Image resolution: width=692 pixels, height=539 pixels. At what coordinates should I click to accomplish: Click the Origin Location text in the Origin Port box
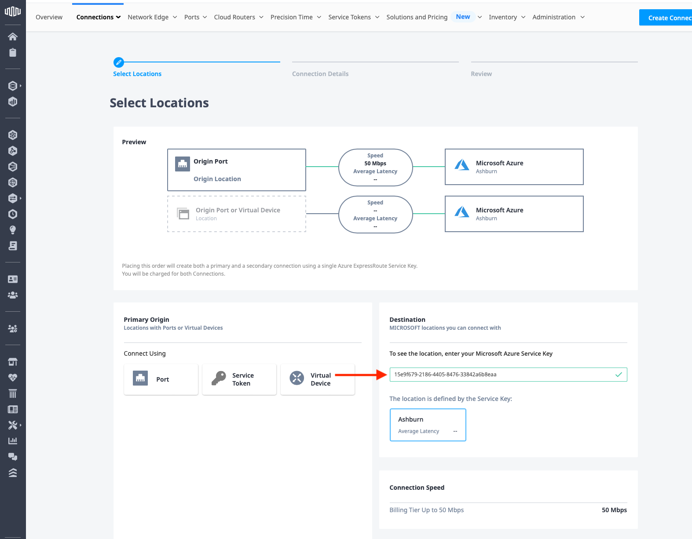click(x=217, y=179)
